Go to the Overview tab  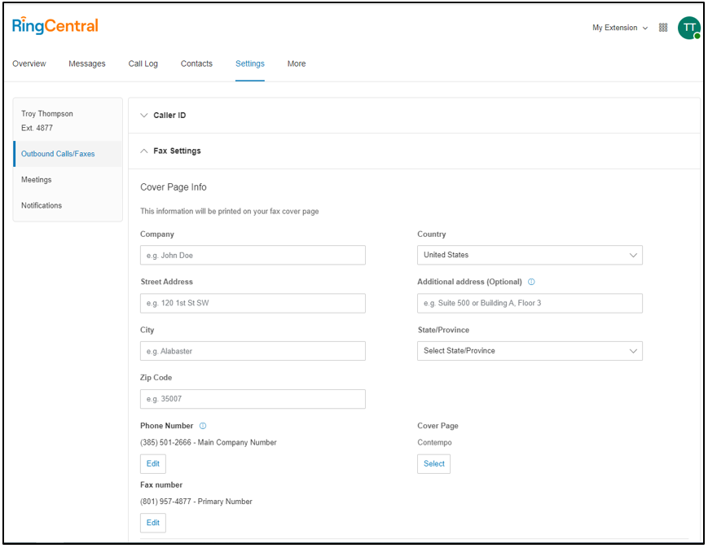(x=29, y=64)
